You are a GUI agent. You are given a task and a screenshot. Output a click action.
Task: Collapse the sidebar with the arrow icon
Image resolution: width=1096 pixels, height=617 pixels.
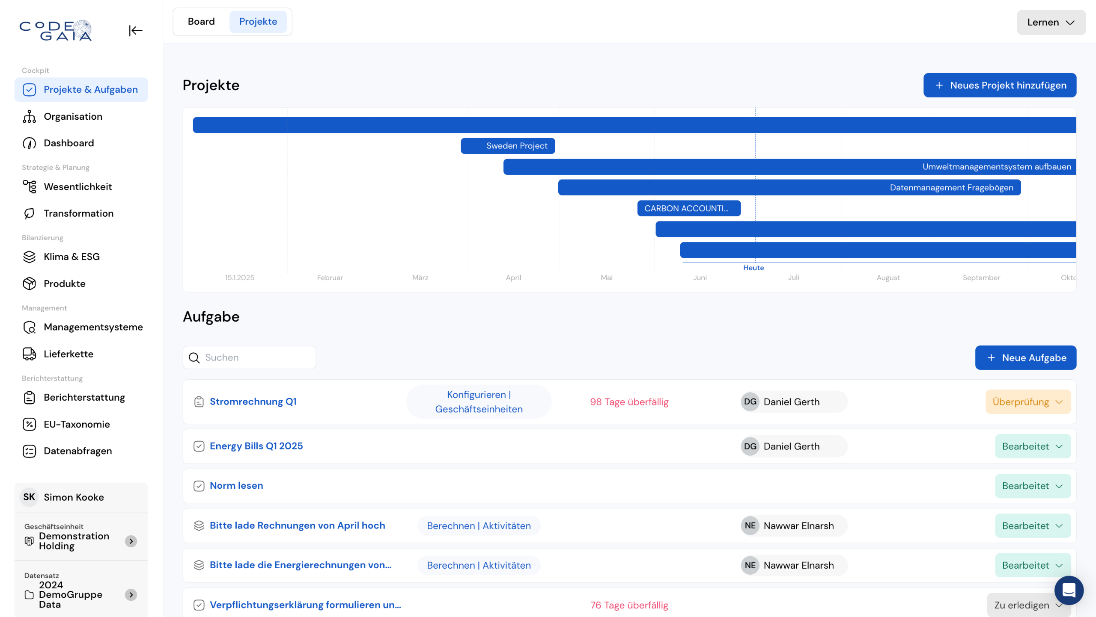(x=135, y=30)
